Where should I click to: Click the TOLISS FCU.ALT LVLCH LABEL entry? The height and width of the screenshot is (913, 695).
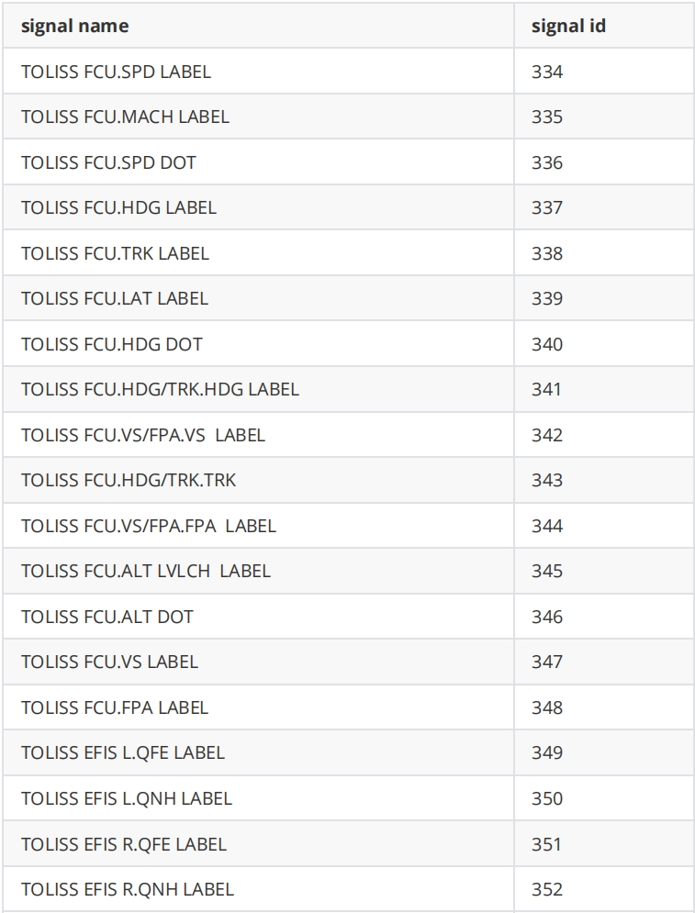pyautogui.click(x=146, y=571)
